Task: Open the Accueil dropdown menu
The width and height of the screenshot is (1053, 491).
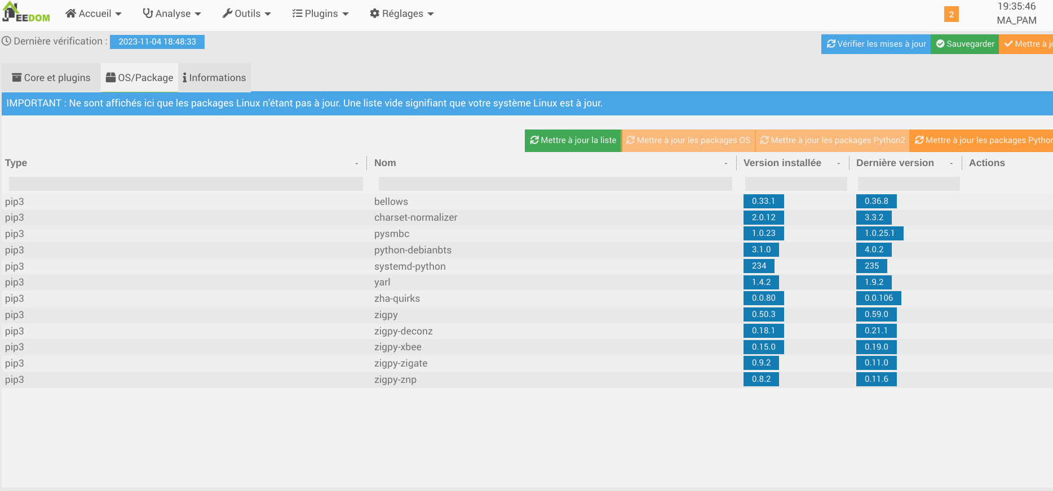Action: pos(94,14)
